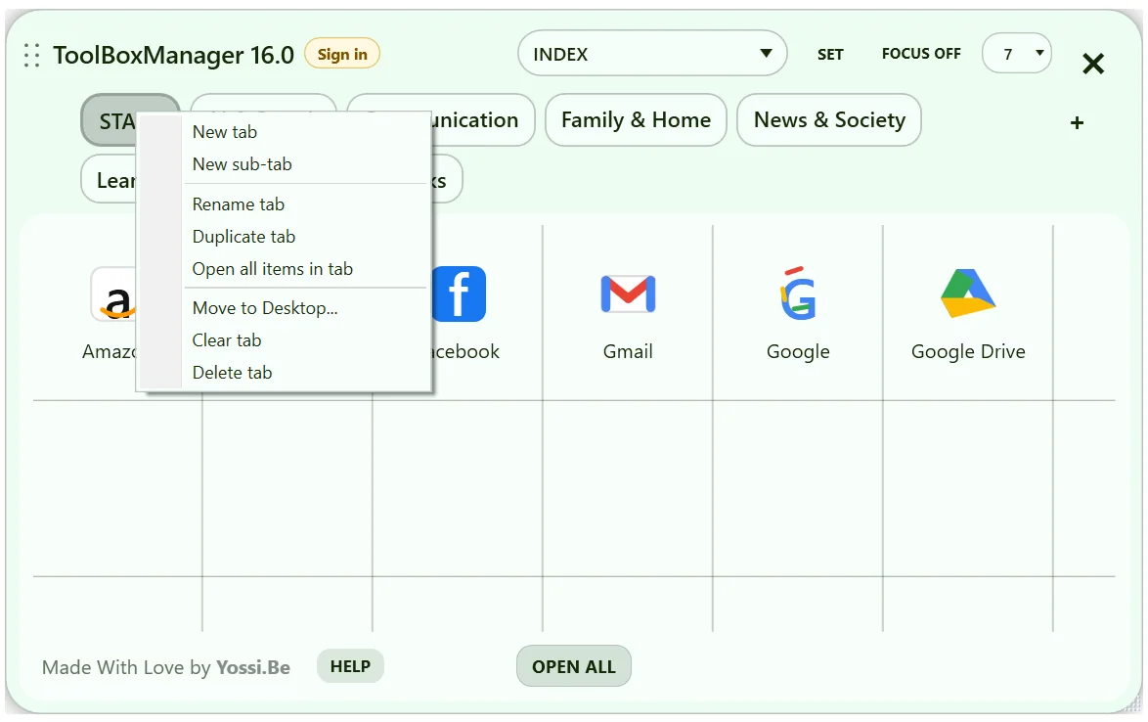Image resolution: width=1148 pixels, height=722 pixels.
Task: Click the Sign in button
Action: tap(342, 54)
